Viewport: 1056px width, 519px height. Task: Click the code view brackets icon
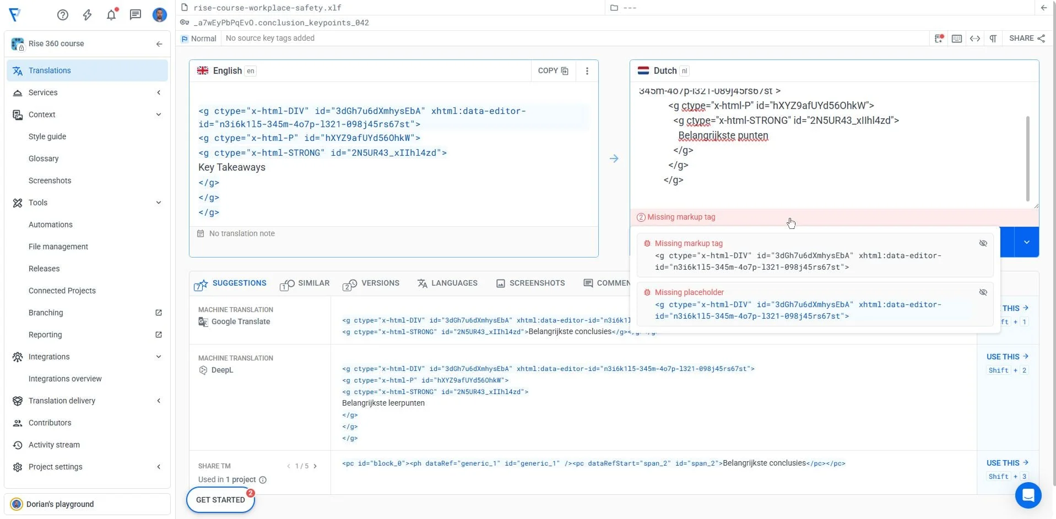point(974,39)
